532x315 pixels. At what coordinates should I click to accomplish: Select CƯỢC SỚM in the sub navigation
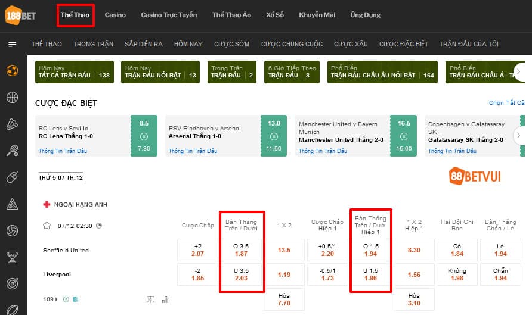(232, 44)
